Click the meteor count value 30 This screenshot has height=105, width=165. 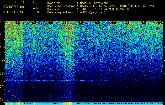38,12
